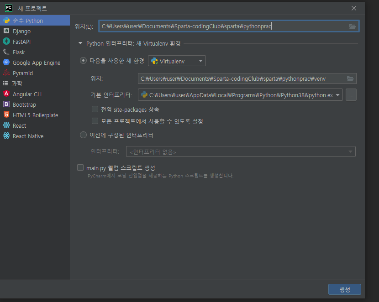Collapse the Python 인터프리터 section triangle

pyautogui.click(x=80, y=43)
